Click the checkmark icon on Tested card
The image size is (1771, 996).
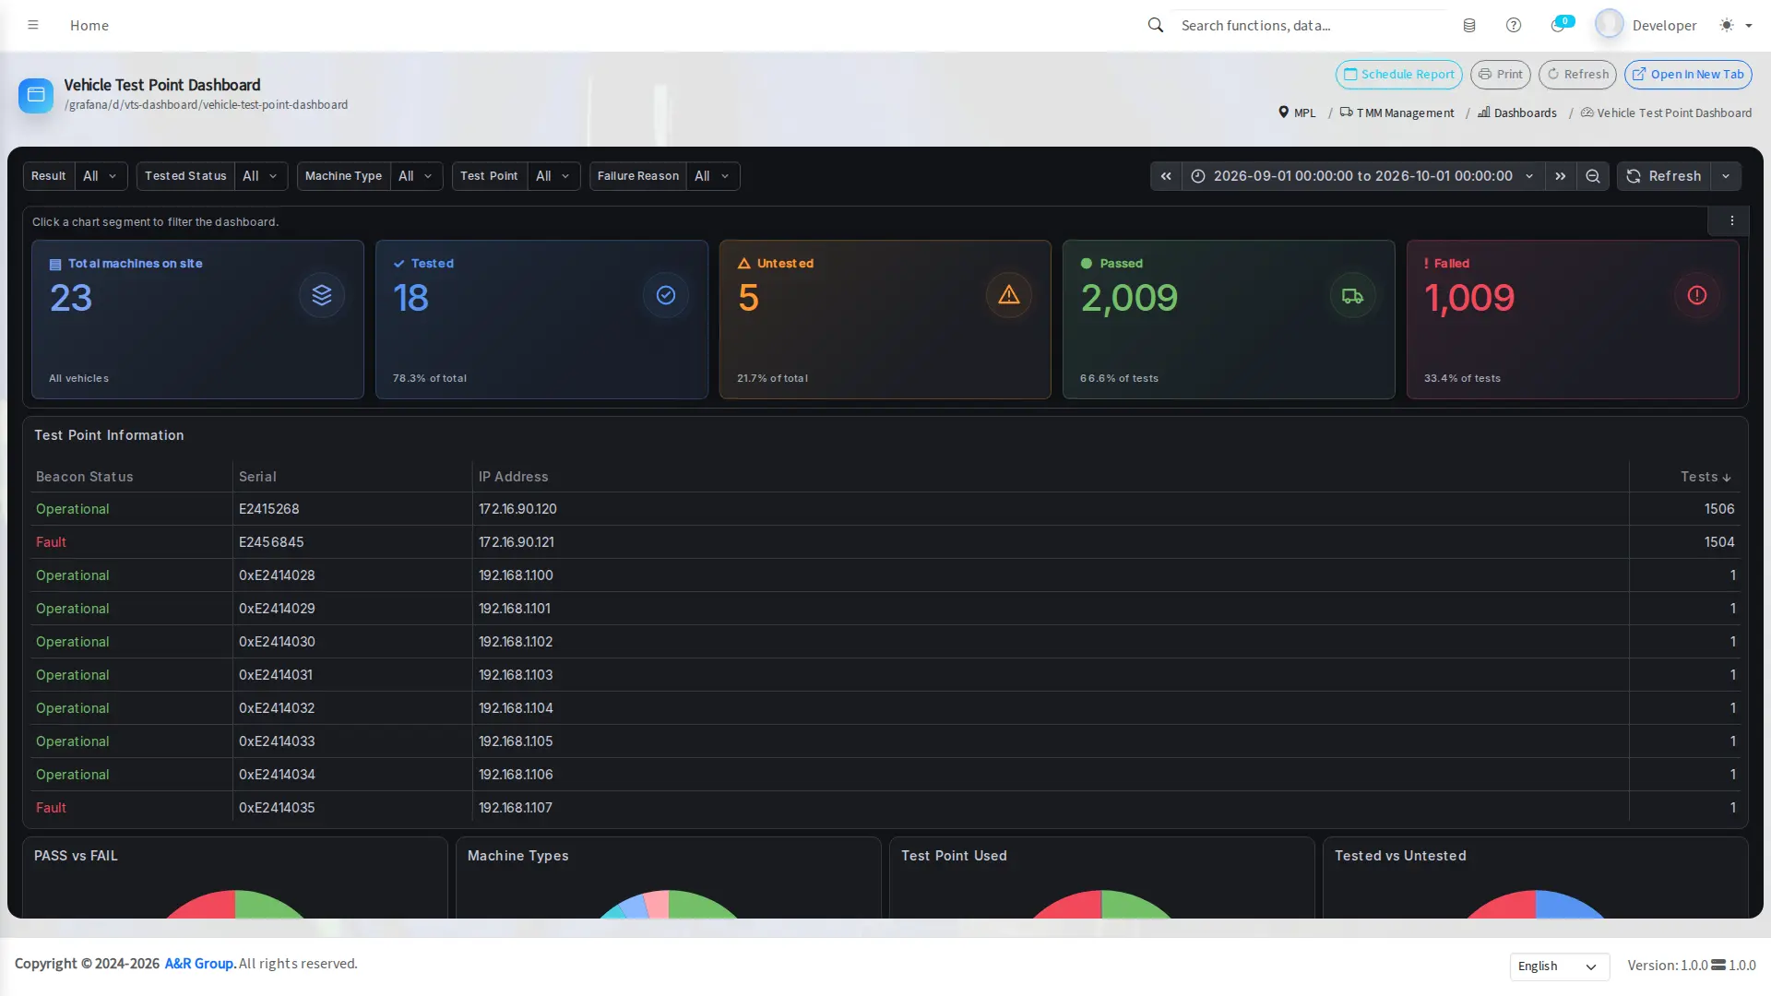666,295
